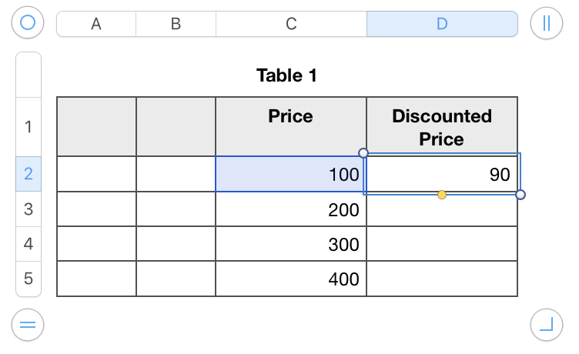Select the cell containing 400
This screenshot has height=354, width=579.
[291, 279]
